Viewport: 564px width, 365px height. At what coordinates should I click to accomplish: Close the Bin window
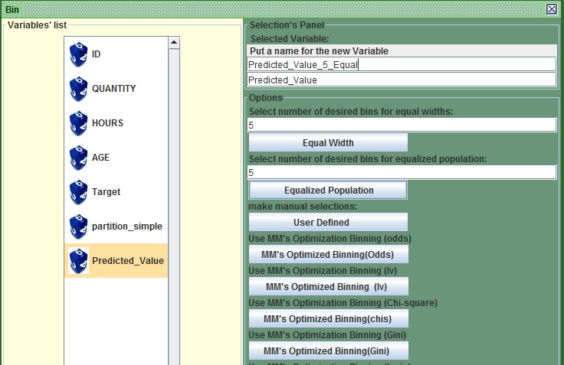tap(551, 9)
